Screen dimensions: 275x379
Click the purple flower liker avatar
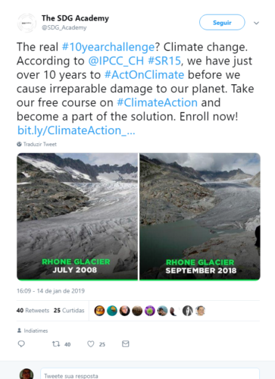(x=150, y=311)
